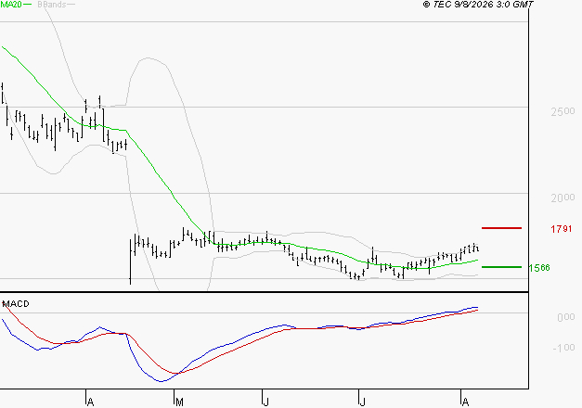Click the MACD panel label
Image resolution: width=582 pixels, height=408 pixels.
tap(16, 304)
